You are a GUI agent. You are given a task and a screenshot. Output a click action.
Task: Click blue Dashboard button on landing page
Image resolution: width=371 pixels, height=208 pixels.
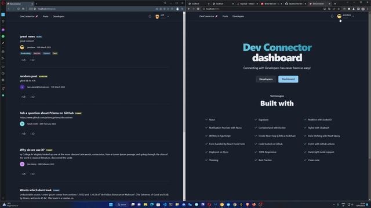click(x=288, y=79)
